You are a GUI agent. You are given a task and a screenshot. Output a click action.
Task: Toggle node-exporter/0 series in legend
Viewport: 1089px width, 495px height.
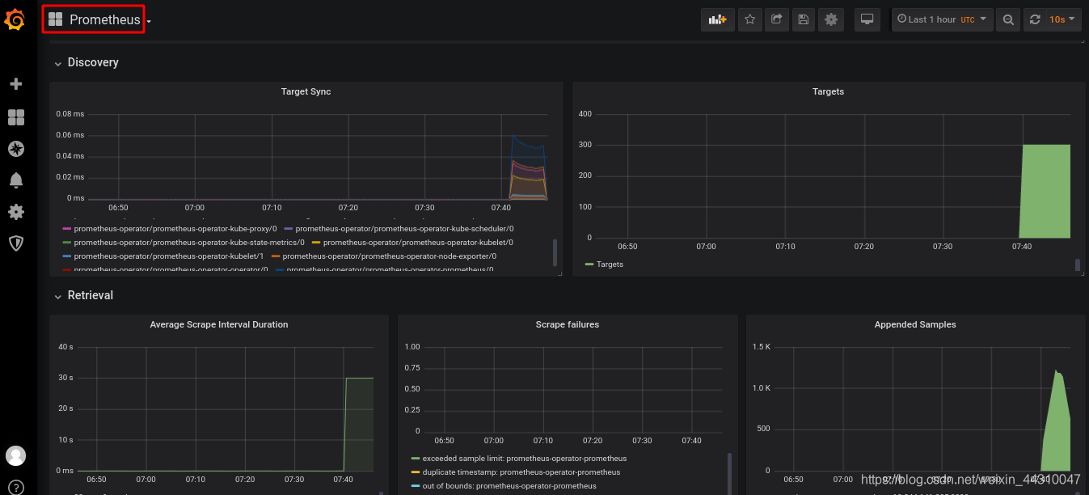pyautogui.click(x=389, y=256)
